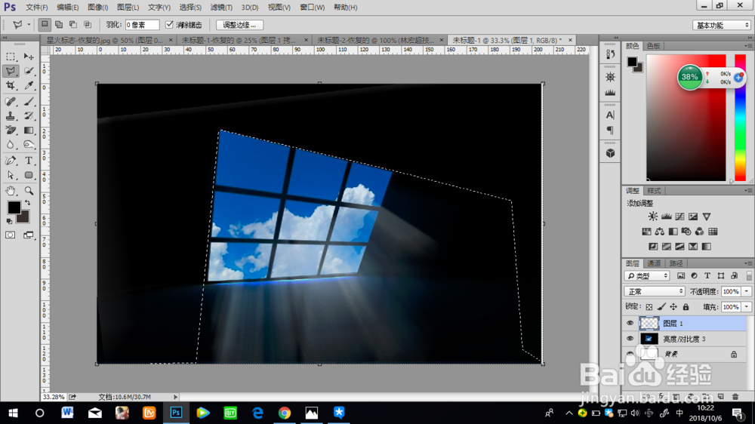Choose Add to Selection mode
755x424 pixels.
click(59, 25)
